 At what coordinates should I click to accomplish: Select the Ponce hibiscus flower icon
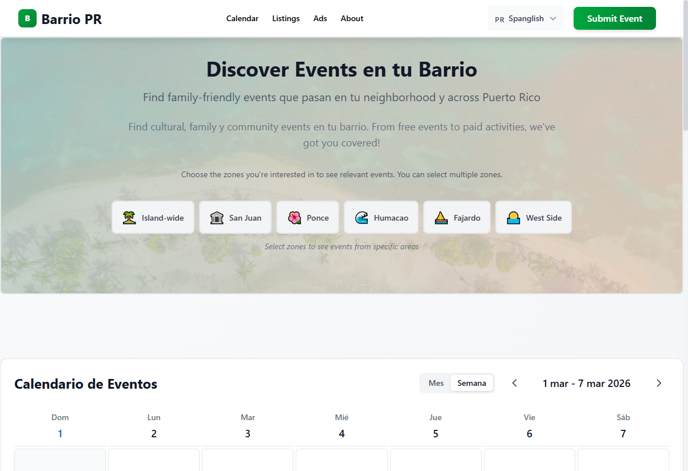coord(295,218)
